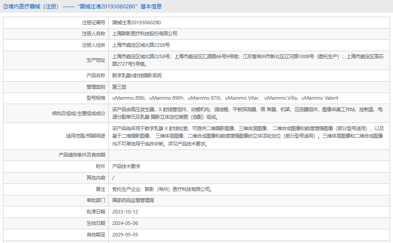Click the 管理类别 label
The width and height of the screenshot is (393, 243).
96,87
